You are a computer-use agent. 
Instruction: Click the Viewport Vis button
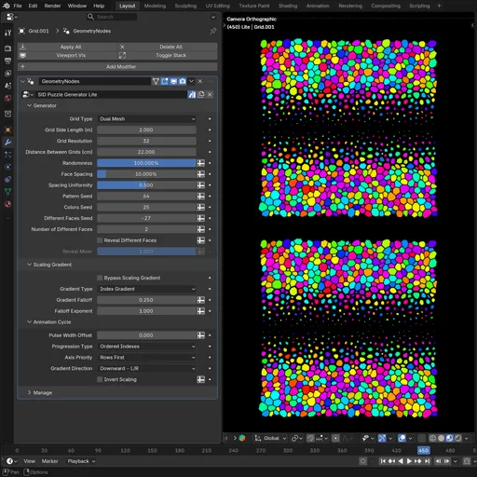pyautogui.click(x=68, y=55)
